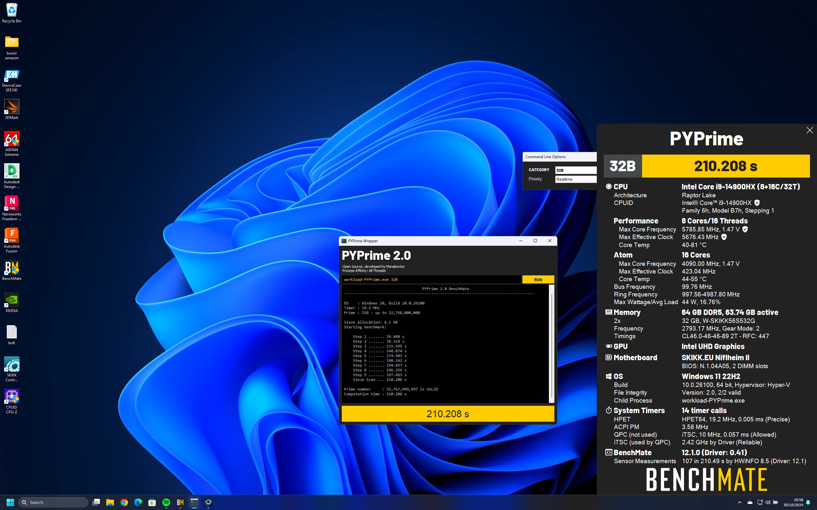The width and height of the screenshot is (817, 510).
Task: Open Microsoft Edge from the taskbar
Action: (138, 502)
